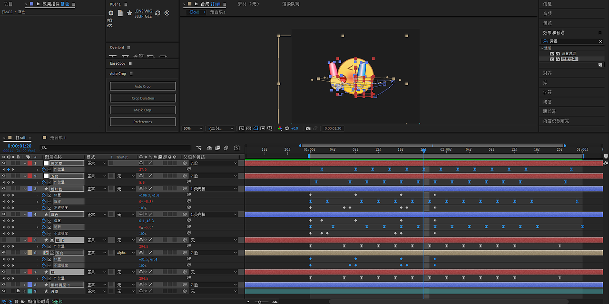Collapse layer 3 粉红色 properties
Viewport: 609px width, 304px height.
point(25,189)
